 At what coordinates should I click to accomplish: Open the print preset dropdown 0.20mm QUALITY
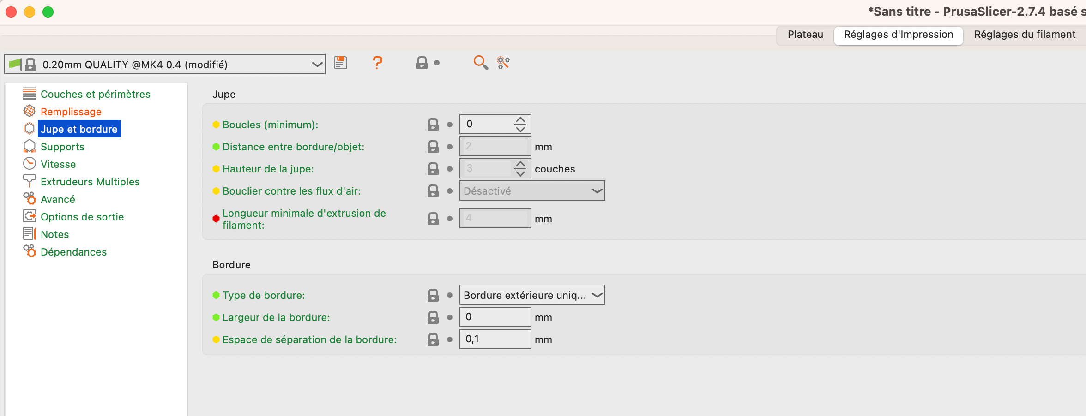pyautogui.click(x=165, y=65)
